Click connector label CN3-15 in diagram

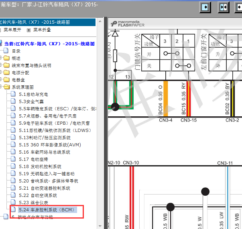coord(189,120)
